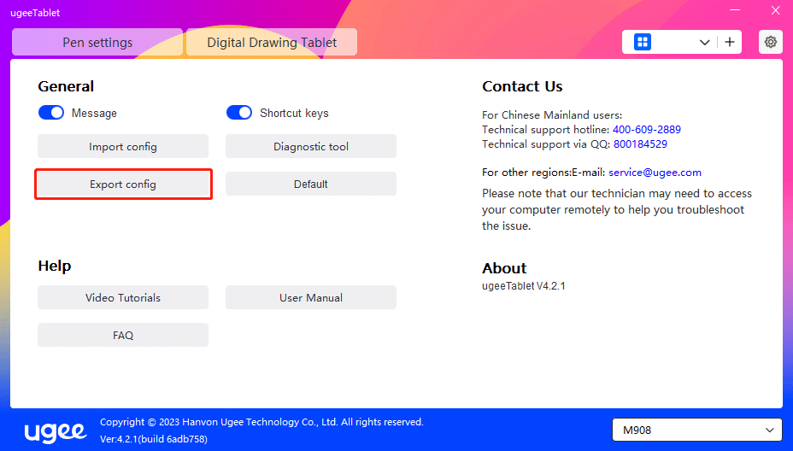Click the Ver:4.2.1(build 6adb758) text

tap(154, 439)
